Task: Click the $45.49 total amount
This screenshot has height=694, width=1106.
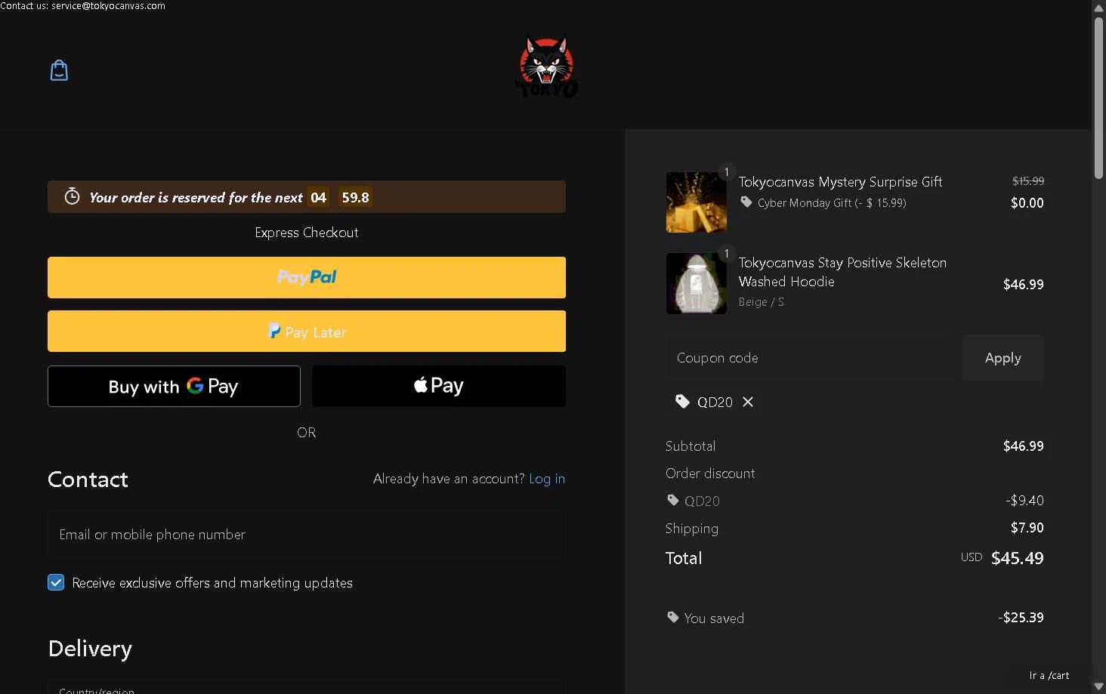Action: 1018,558
